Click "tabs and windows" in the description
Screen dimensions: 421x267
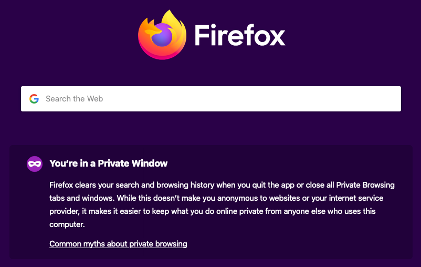[81, 198]
